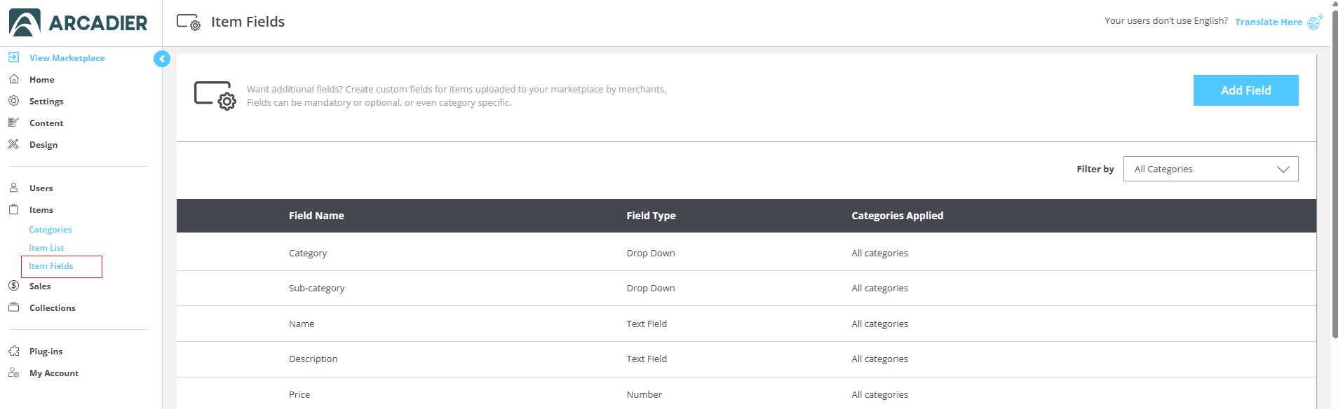Viewport: 1338px width, 409px height.
Task: Click the Field Type column header
Action: 651,216
